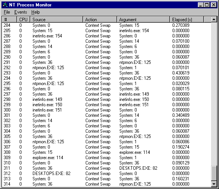Click the Elapsed (s) column header
219x189 pixels.
point(187,19)
